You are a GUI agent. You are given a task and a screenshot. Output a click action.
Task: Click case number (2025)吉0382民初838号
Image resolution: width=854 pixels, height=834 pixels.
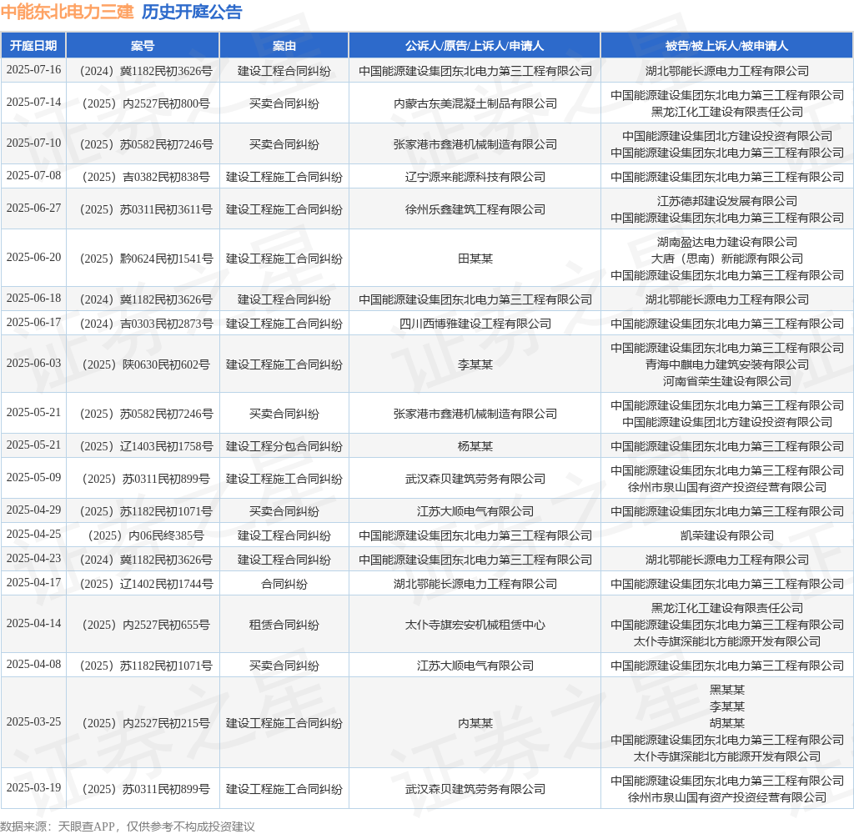tap(145, 177)
